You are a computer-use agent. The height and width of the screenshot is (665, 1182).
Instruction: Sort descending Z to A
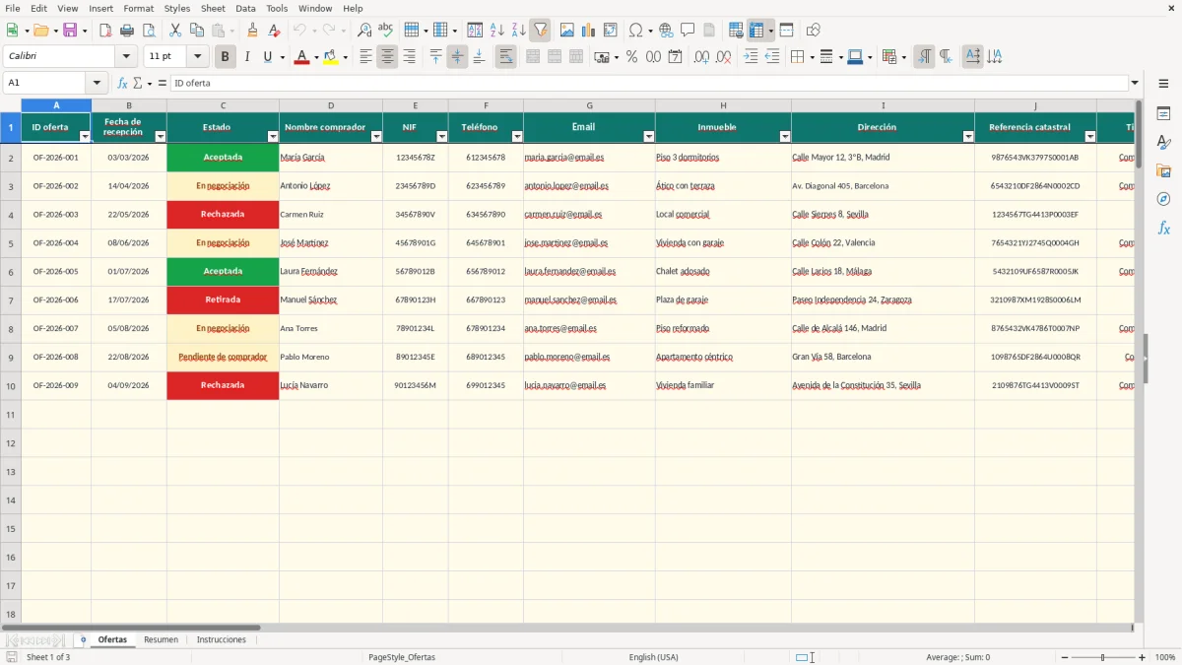[x=518, y=31]
